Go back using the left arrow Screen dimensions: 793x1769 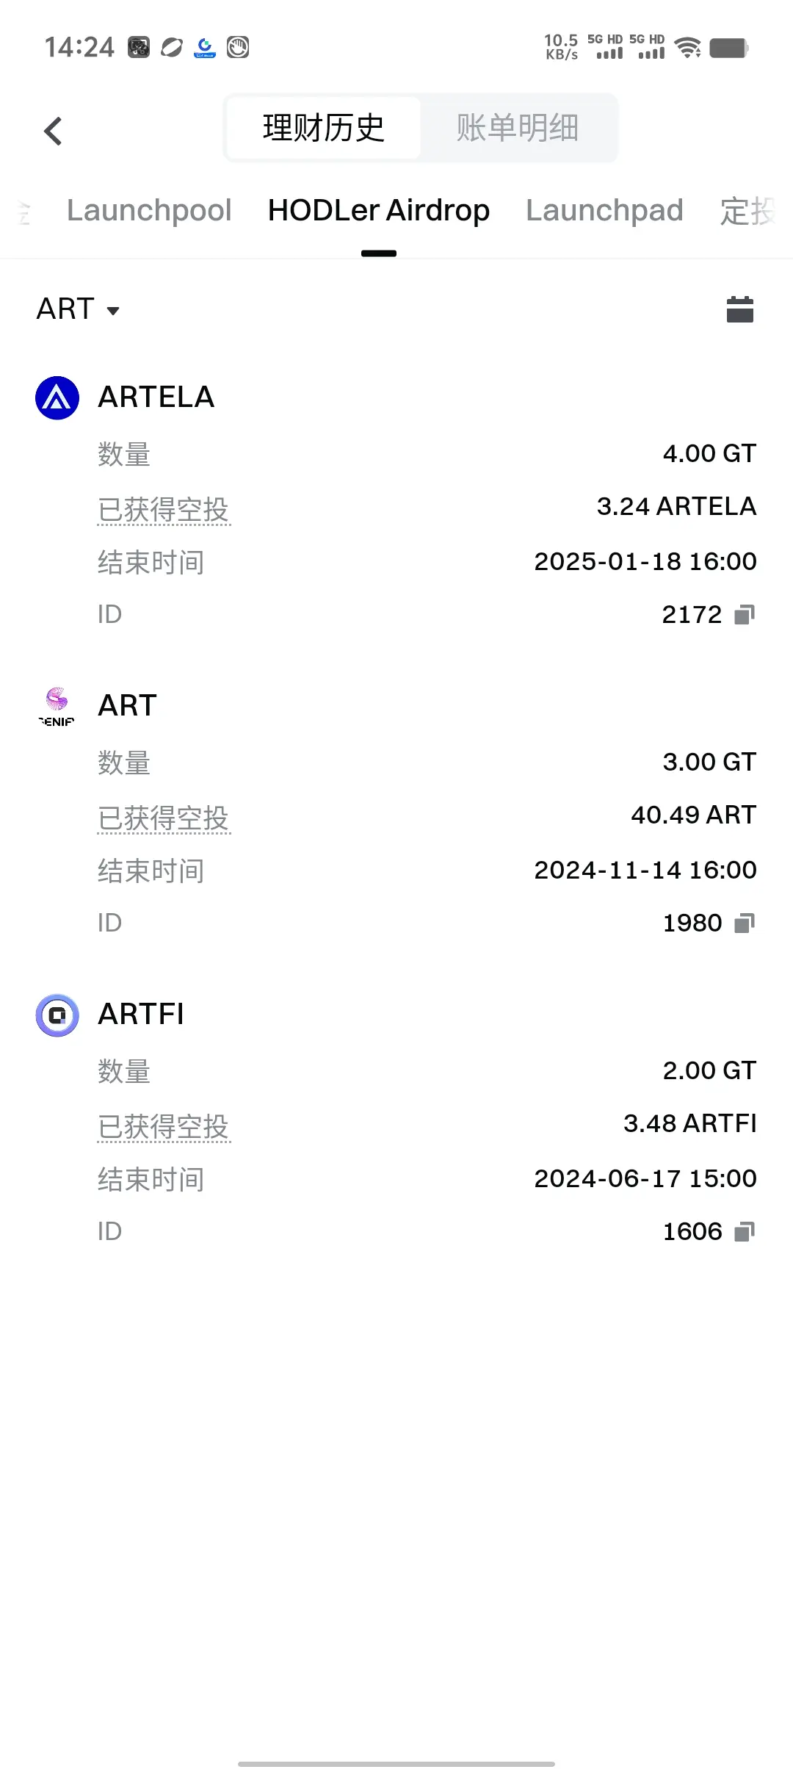pos(53,131)
